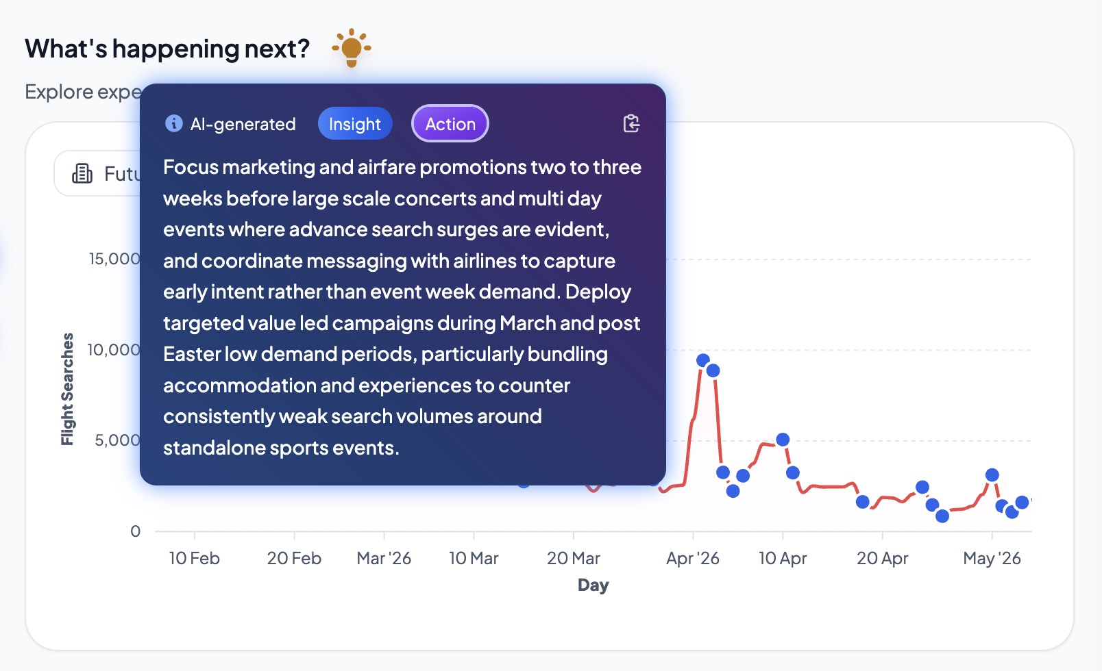Click the recommendation paragraph in the tooltip
This screenshot has height=671, width=1102.
(x=402, y=307)
